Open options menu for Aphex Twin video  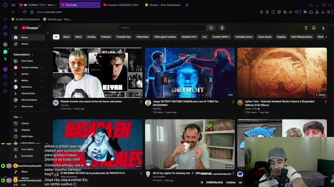click(x=325, y=102)
